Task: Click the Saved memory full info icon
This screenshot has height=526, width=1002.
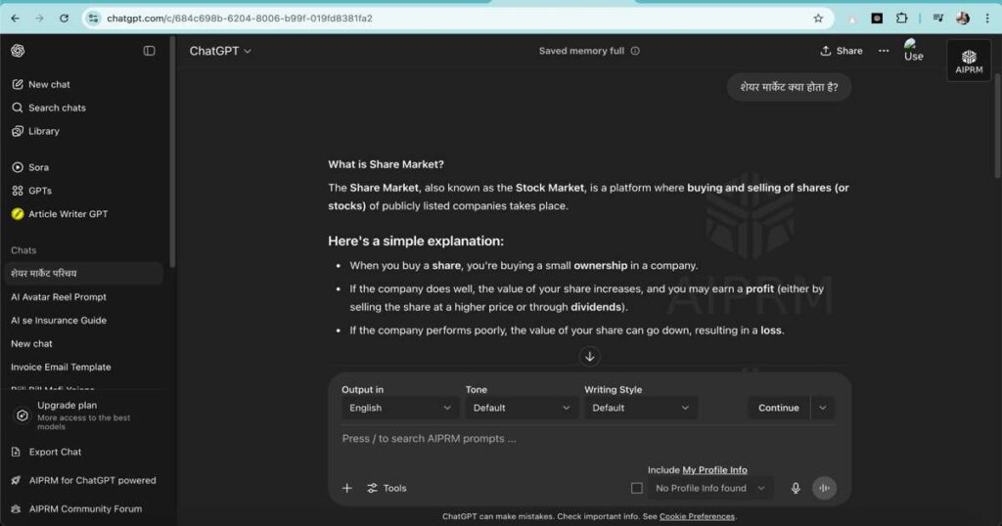Action: point(635,51)
